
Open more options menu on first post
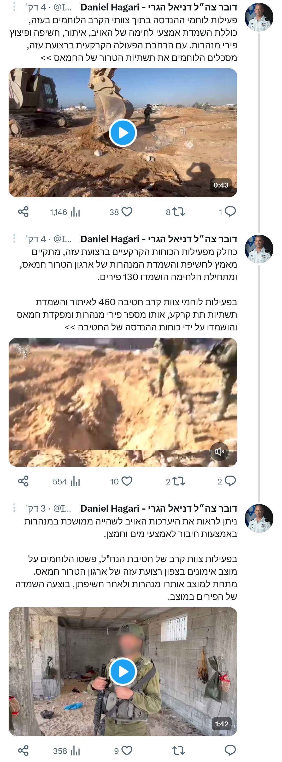[14, 7]
